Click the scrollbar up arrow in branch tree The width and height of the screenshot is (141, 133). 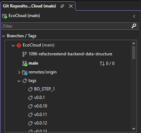[x=134, y=43]
